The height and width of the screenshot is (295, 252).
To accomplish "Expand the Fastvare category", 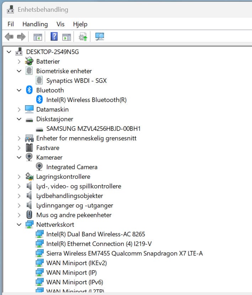I will (19, 148).
